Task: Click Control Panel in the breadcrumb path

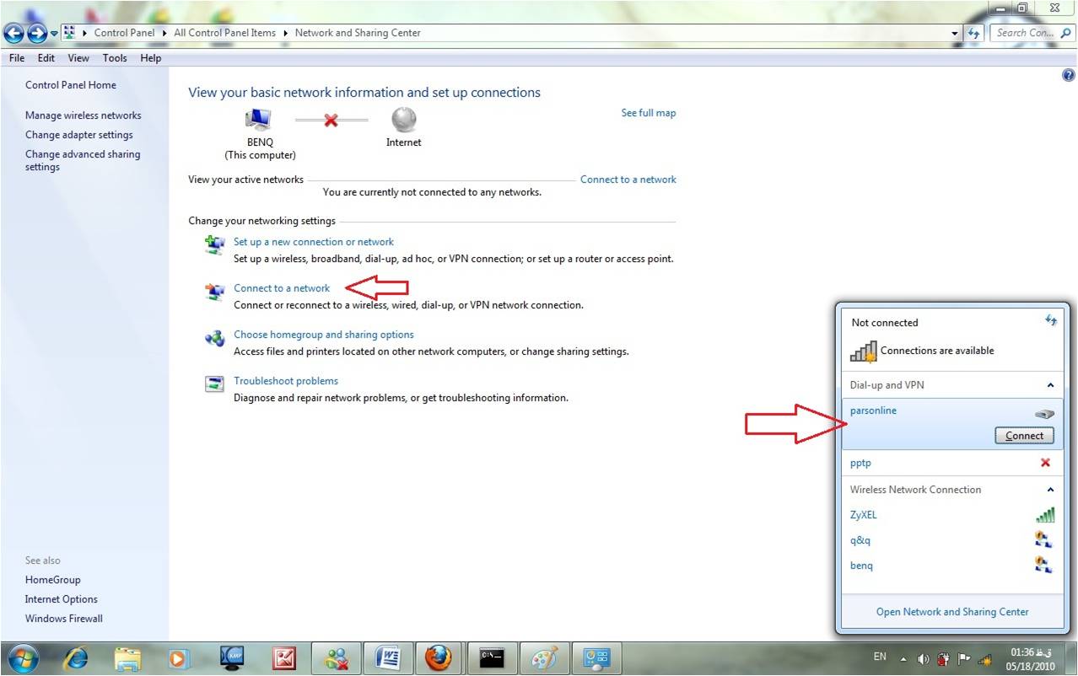Action: tap(124, 33)
